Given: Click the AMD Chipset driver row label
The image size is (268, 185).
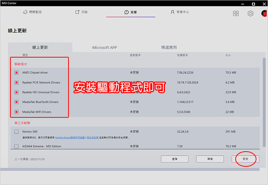Looking at the screenshot, I should (35, 73).
